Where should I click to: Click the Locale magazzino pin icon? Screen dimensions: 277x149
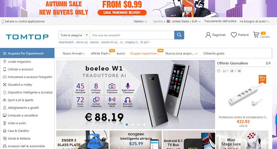tap(5, 62)
